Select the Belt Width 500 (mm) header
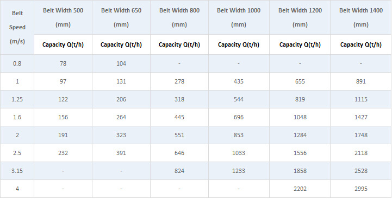392x199 pixels. pyautogui.click(x=63, y=17)
